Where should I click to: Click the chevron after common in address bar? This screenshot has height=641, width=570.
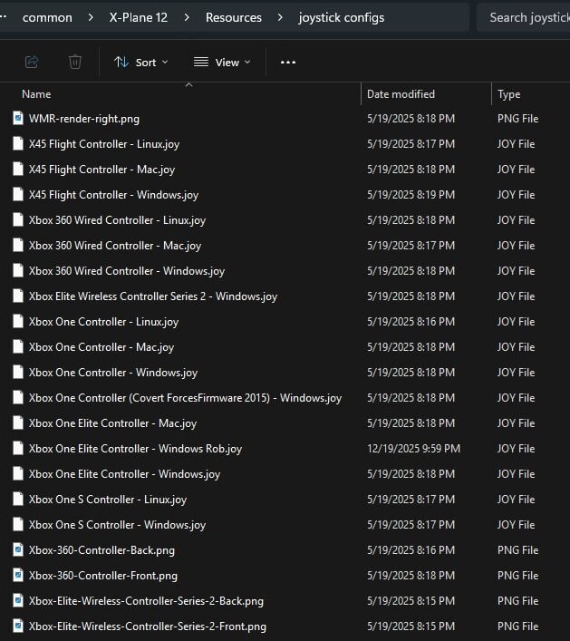[91, 17]
